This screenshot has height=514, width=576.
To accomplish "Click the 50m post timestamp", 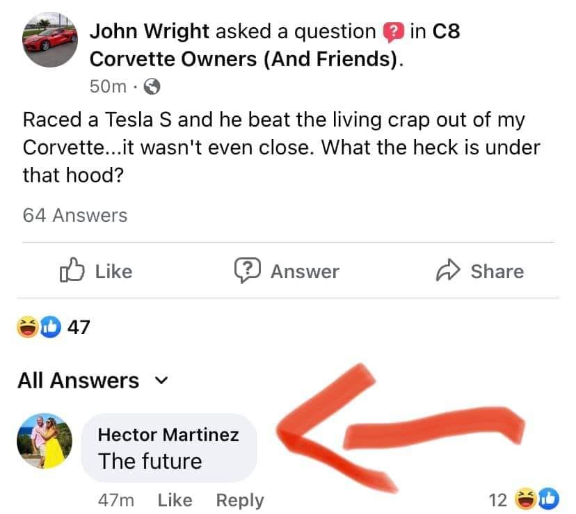I will (x=109, y=86).
